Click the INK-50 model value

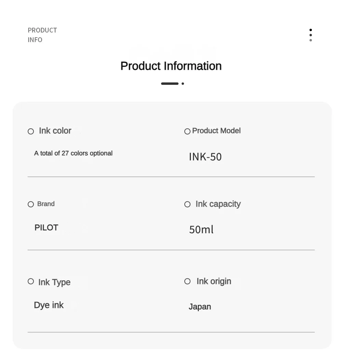[x=205, y=157]
